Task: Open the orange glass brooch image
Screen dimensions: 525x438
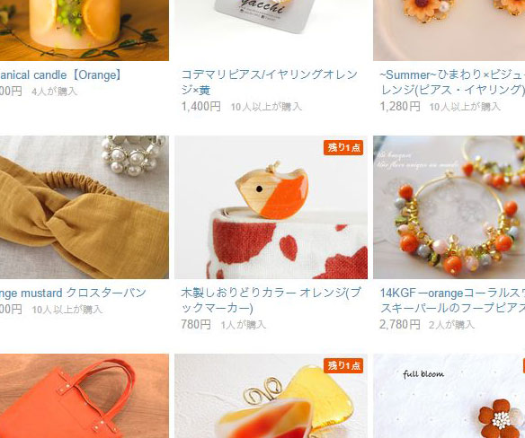Action: click(x=271, y=396)
